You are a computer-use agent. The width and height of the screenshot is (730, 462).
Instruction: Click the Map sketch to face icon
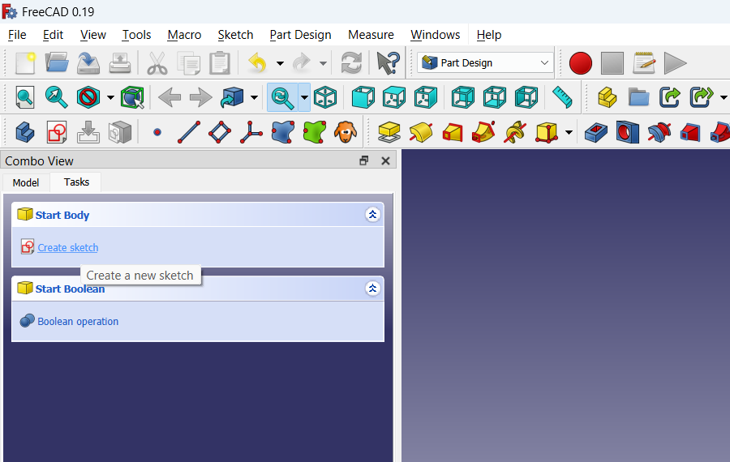[x=88, y=132]
